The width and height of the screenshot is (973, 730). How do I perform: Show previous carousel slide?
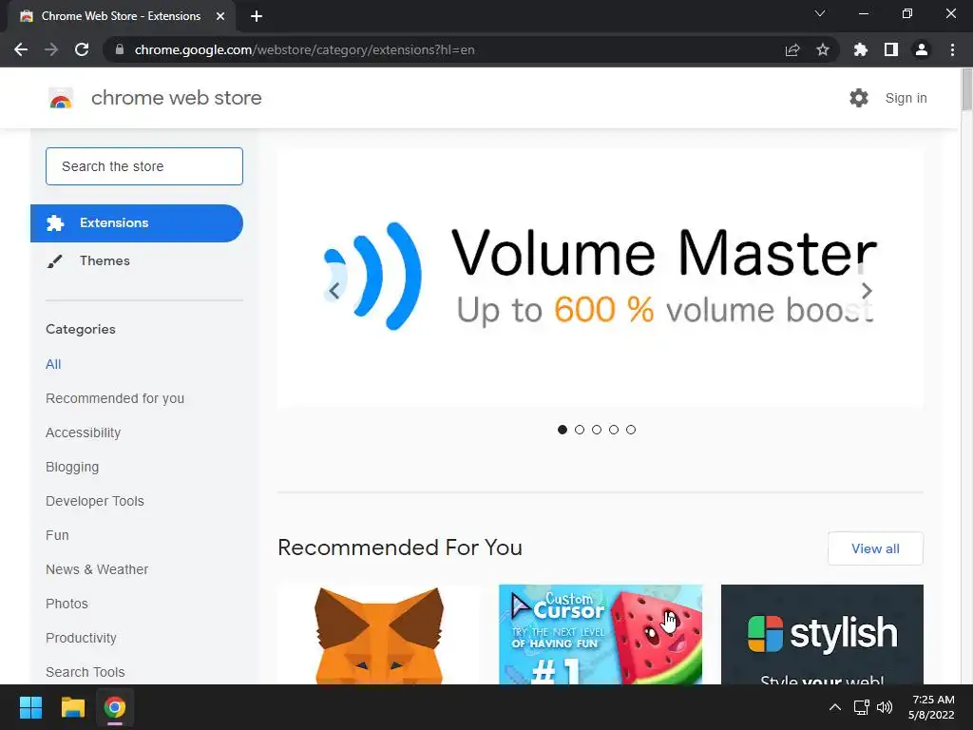point(334,291)
